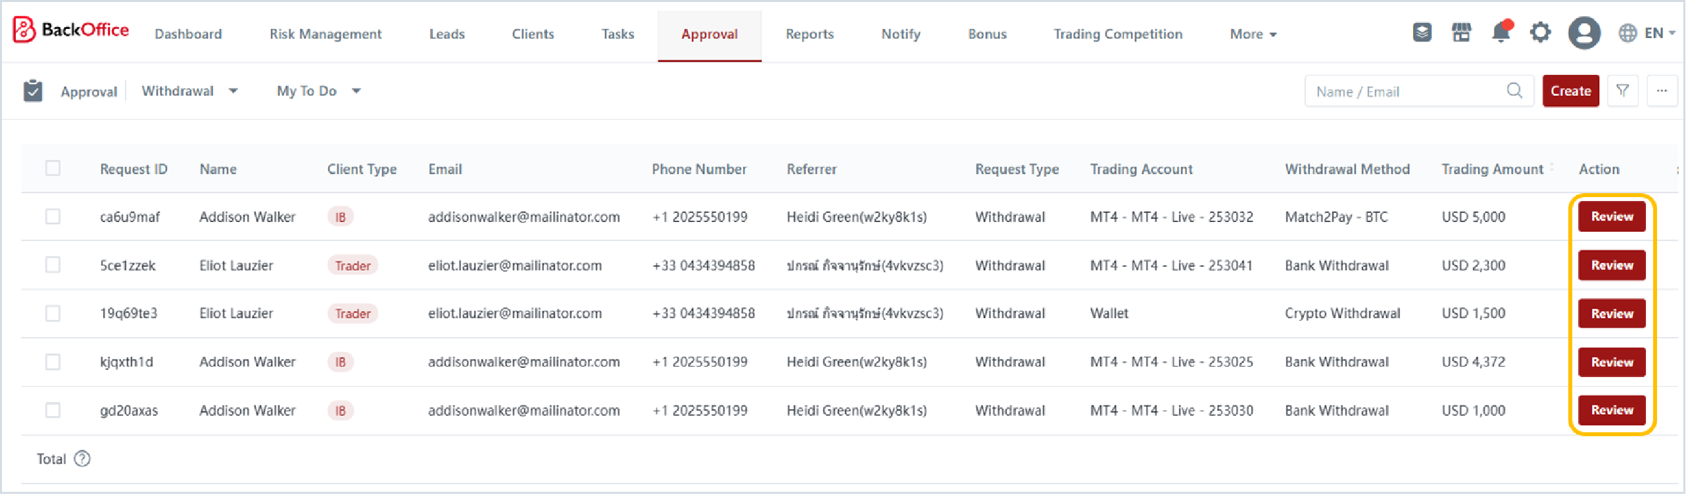The height and width of the screenshot is (494, 1686).
Task: Click the Email column header
Action: (x=445, y=169)
